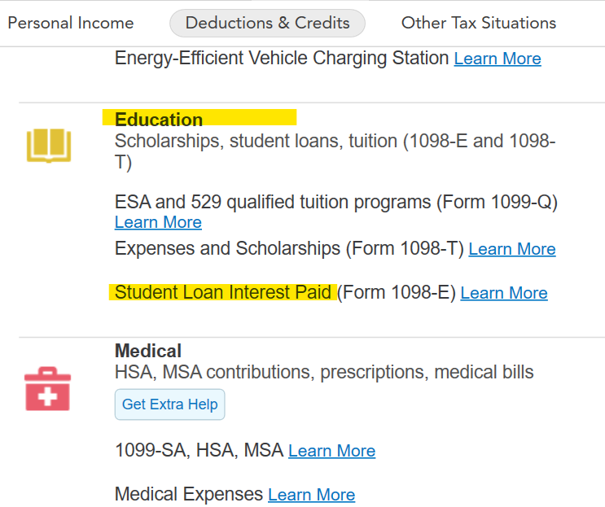Select Expenses and Scholarships (Form 1098-T) item
The width and height of the screenshot is (605, 507).
(289, 248)
